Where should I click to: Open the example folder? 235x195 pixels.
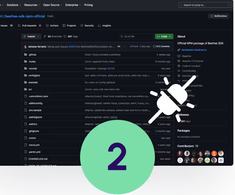33,82
